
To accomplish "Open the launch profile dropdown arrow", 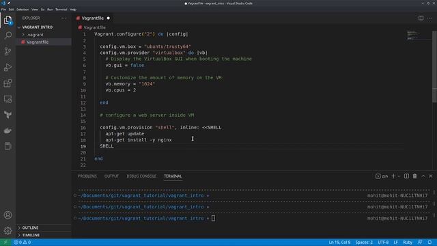I will [399, 176].
